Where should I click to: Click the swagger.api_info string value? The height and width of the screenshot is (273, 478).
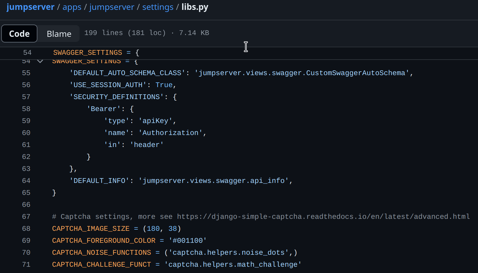pos(214,181)
